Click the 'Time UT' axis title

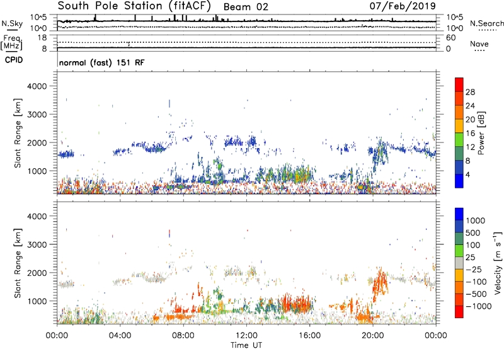246,345
